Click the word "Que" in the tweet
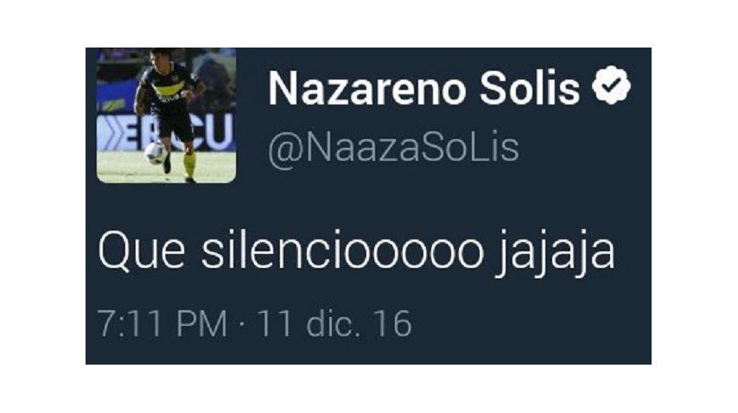 pyautogui.click(x=141, y=251)
